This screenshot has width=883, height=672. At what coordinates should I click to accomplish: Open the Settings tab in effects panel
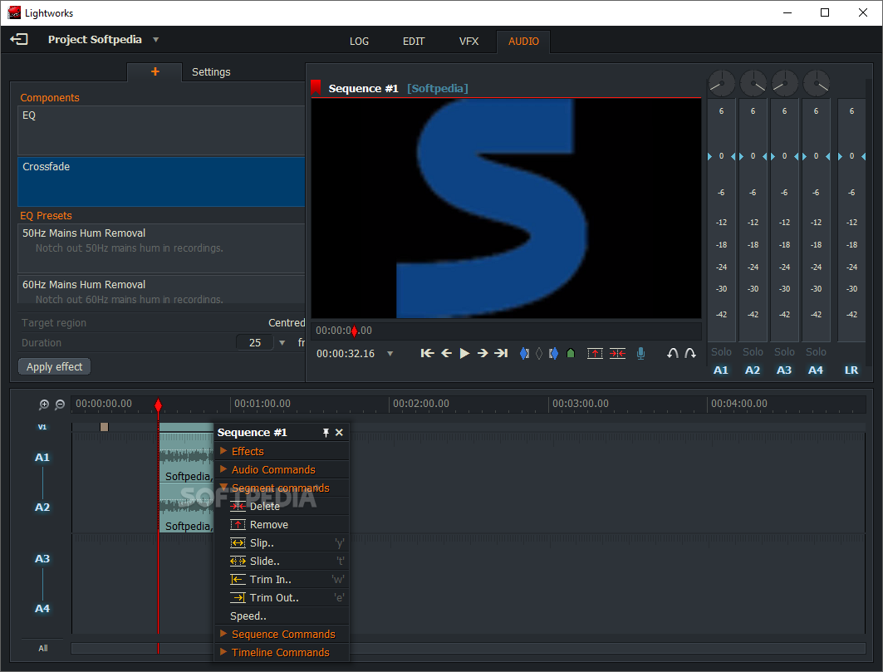click(211, 71)
